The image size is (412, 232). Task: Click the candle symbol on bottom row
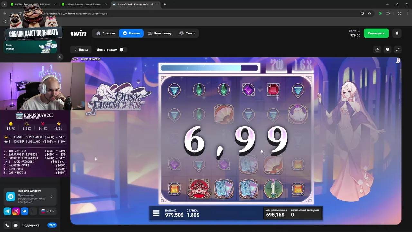coord(273,188)
